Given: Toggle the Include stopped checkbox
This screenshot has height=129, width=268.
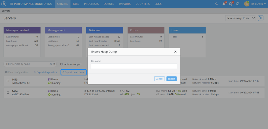Looking at the screenshot, I should coord(61,64).
